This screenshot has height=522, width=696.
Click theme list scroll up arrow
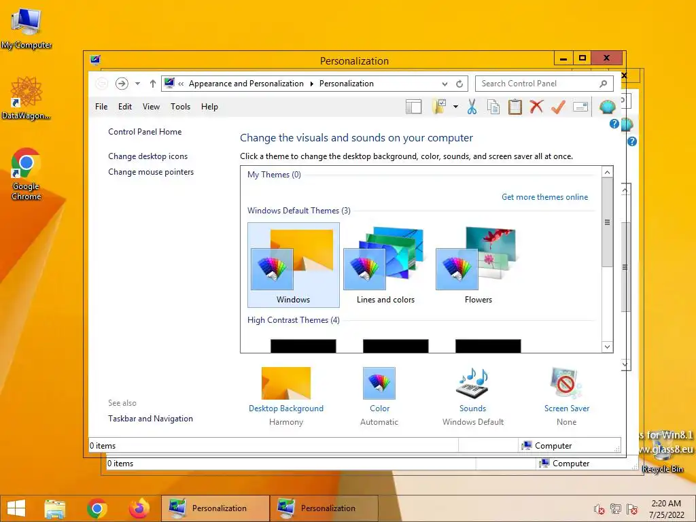click(607, 172)
